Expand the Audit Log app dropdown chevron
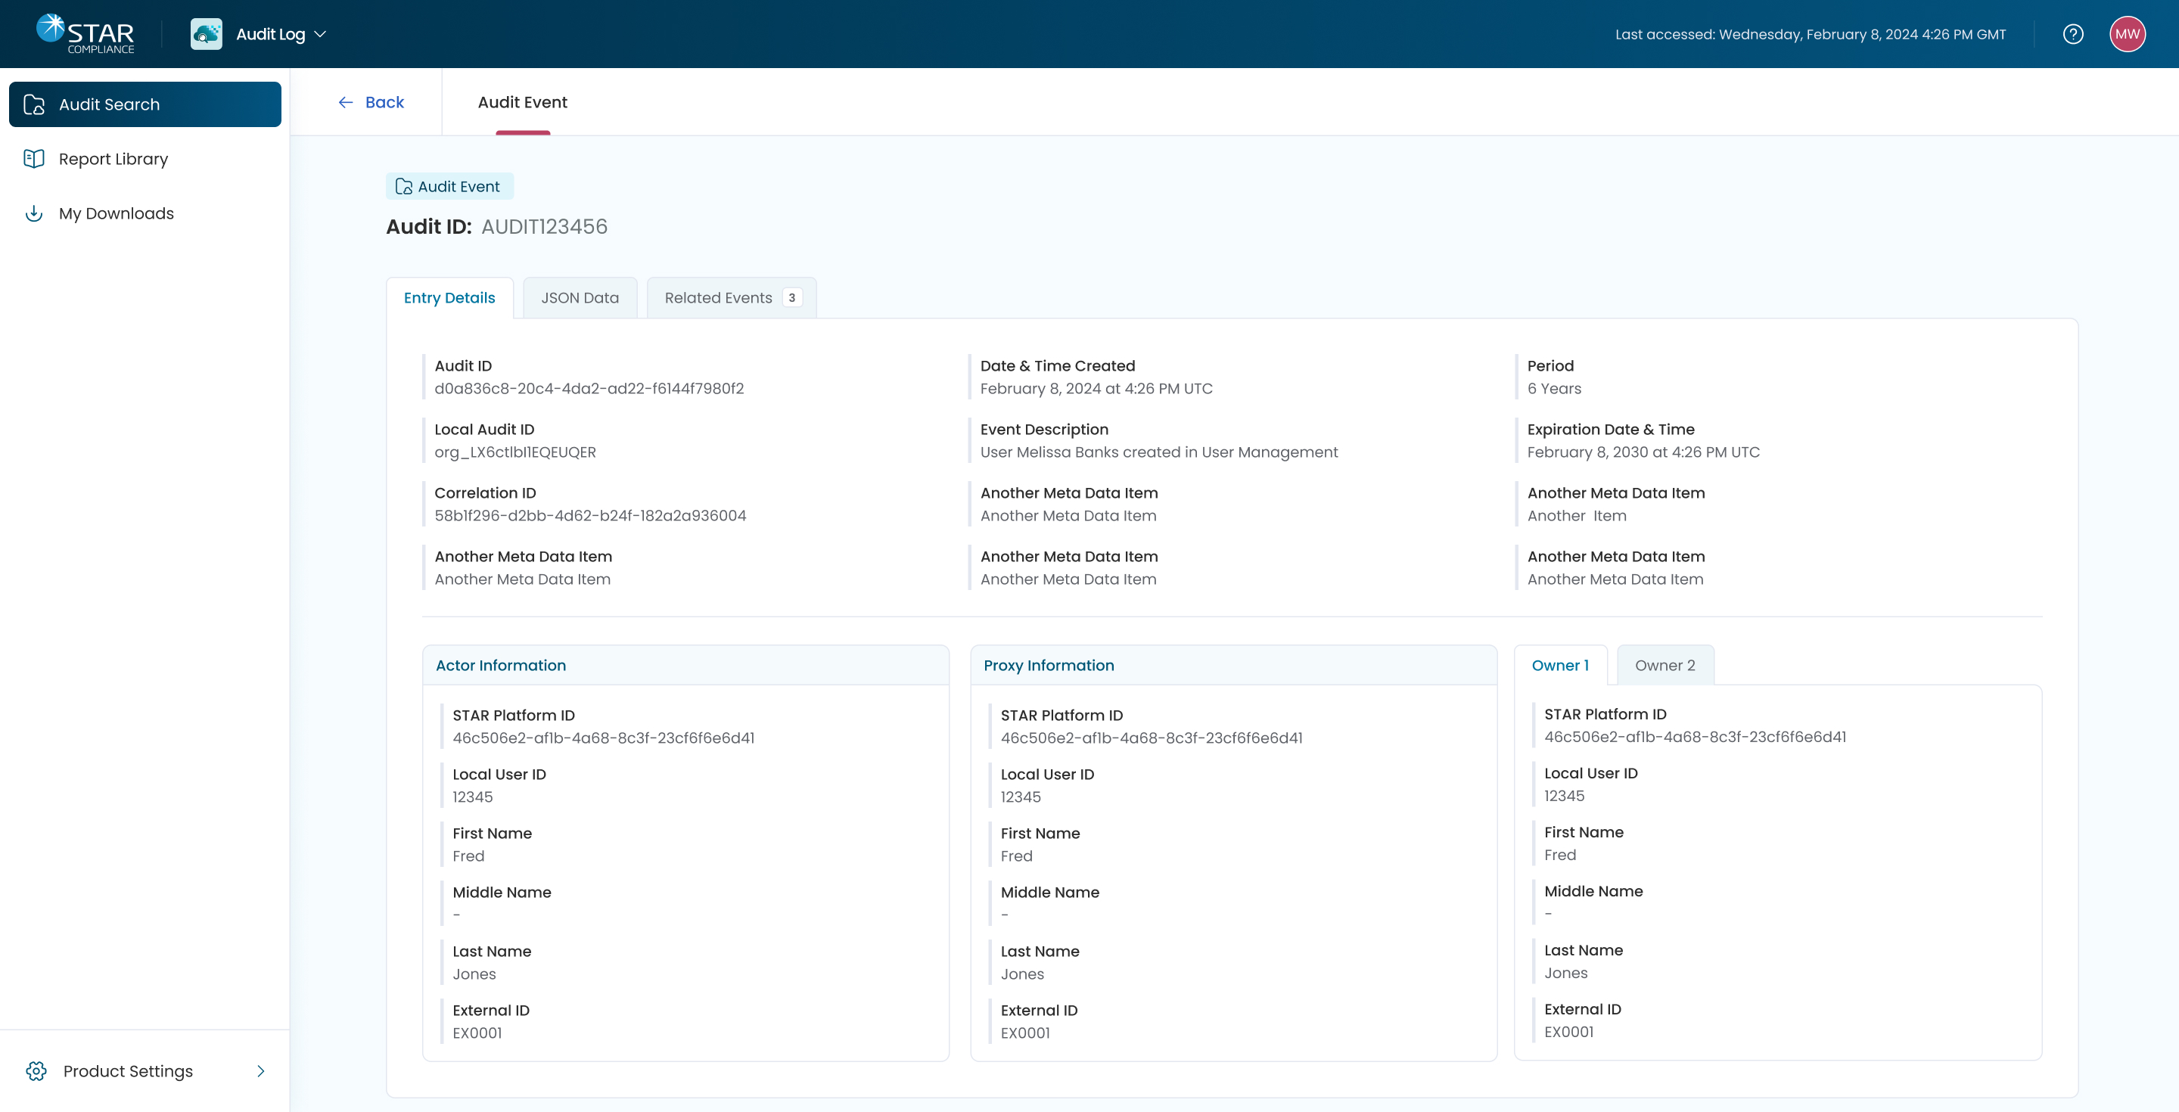 (x=320, y=34)
